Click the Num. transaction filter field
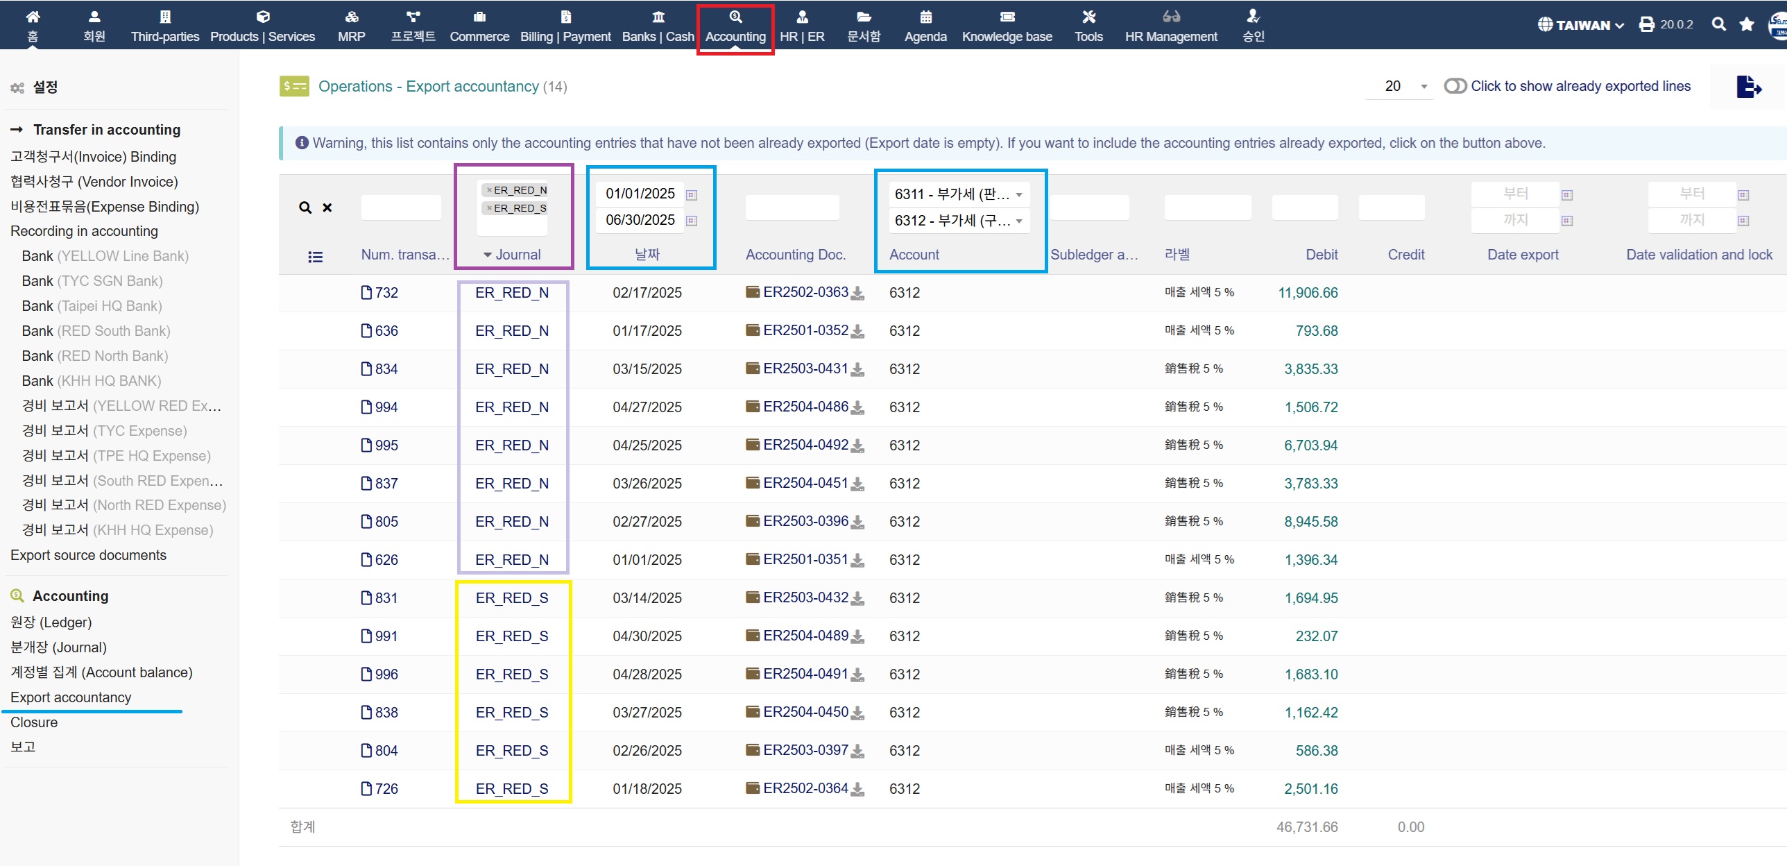1787x866 pixels. click(401, 207)
